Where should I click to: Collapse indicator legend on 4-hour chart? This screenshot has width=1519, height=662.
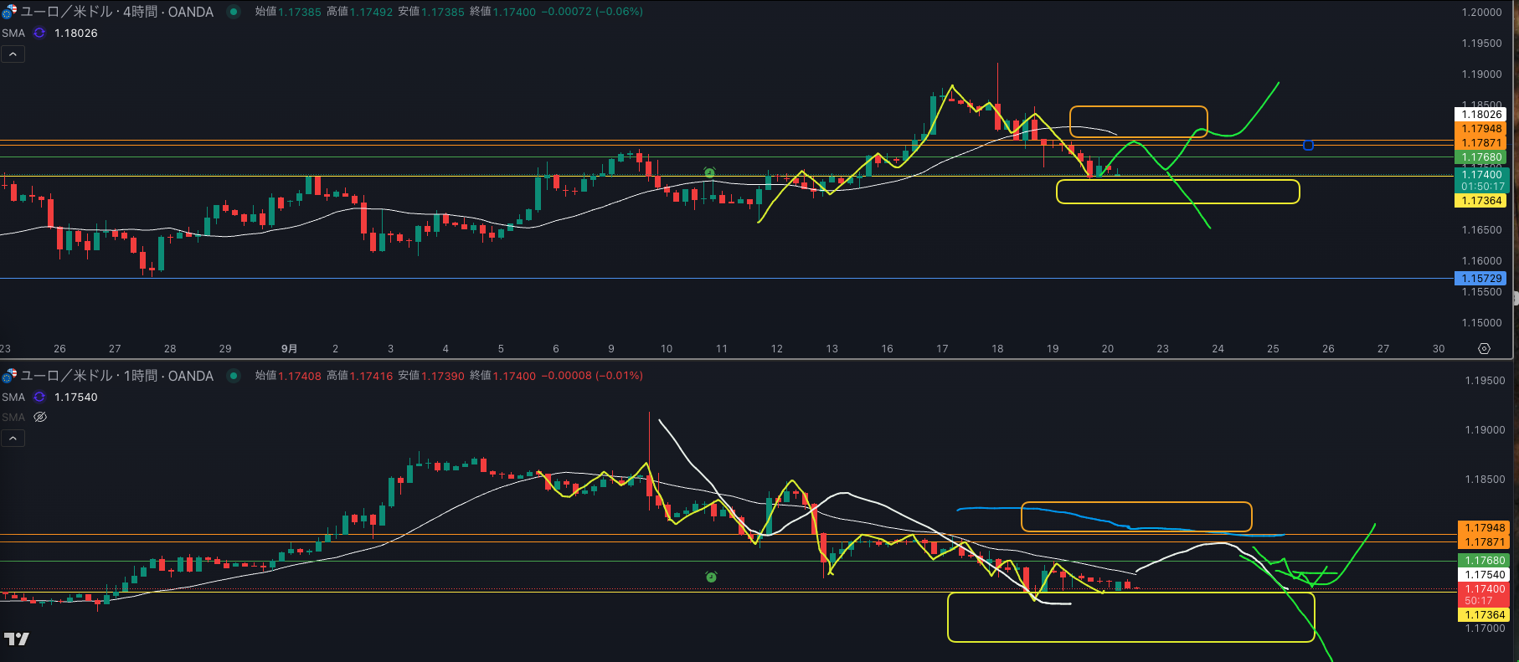(x=13, y=54)
